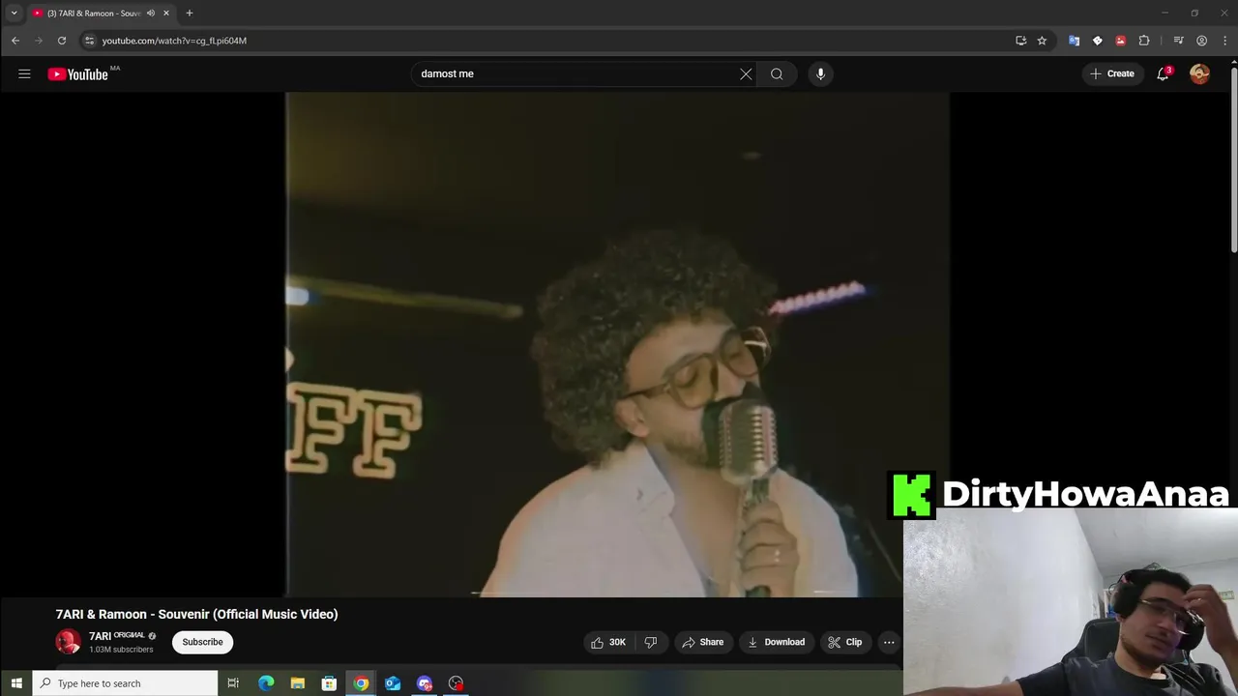Mute tab via speaker icon
The width and height of the screenshot is (1238, 696).
[x=151, y=14]
